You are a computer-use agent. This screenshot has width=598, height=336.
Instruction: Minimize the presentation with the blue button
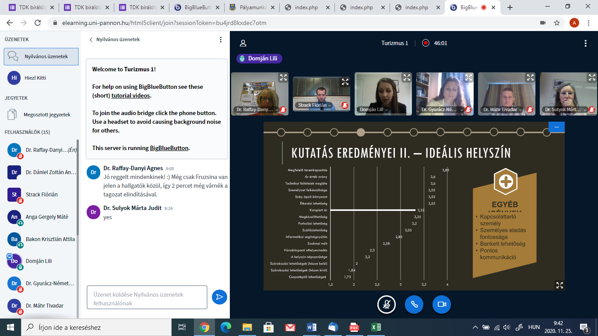click(x=556, y=127)
